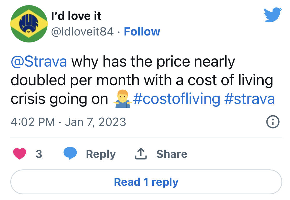The height and width of the screenshot is (200, 290).
Task: Click the share upload arrow icon
Action: pos(141,154)
